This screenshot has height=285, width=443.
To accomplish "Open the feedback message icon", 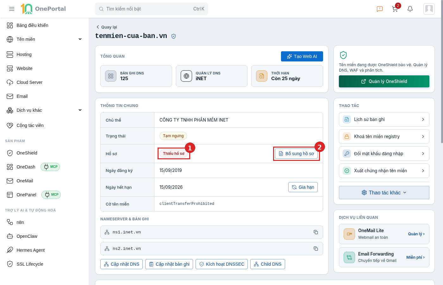I will coord(380,9).
